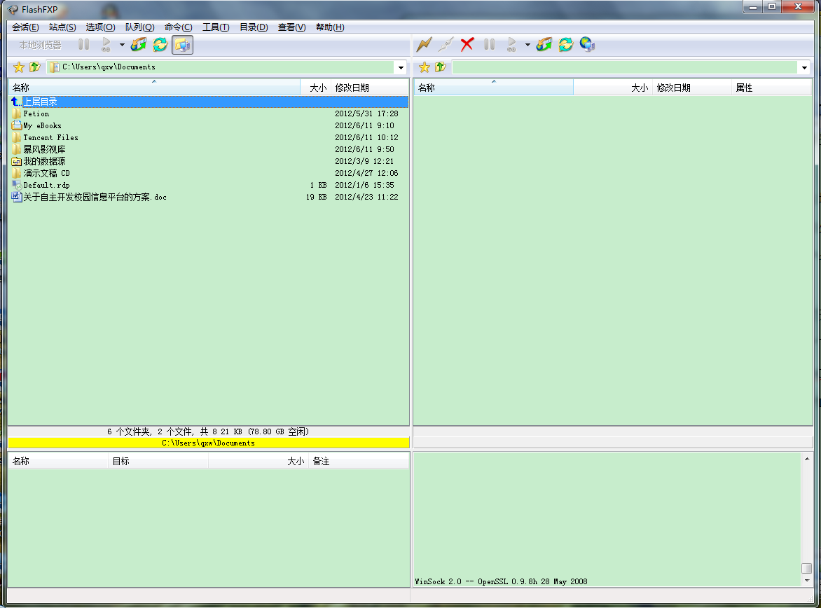The height and width of the screenshot is (608, 821).
Task: Click the left pane transfer queue go button
Action: coord(106,45)
